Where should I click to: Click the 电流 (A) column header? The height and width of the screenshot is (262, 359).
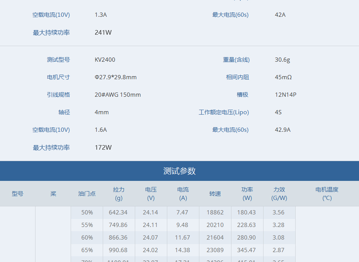pyautogui.click(x=183, y=194)
